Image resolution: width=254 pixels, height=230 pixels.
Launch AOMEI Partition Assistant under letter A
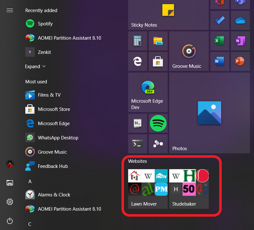tap(63, 209)
